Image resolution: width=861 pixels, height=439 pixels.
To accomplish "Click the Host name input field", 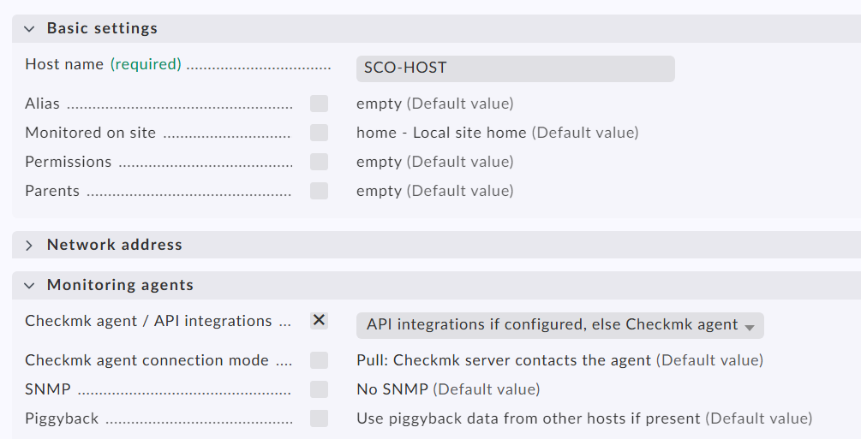I will pyautogui.click(x=515, y=68).
